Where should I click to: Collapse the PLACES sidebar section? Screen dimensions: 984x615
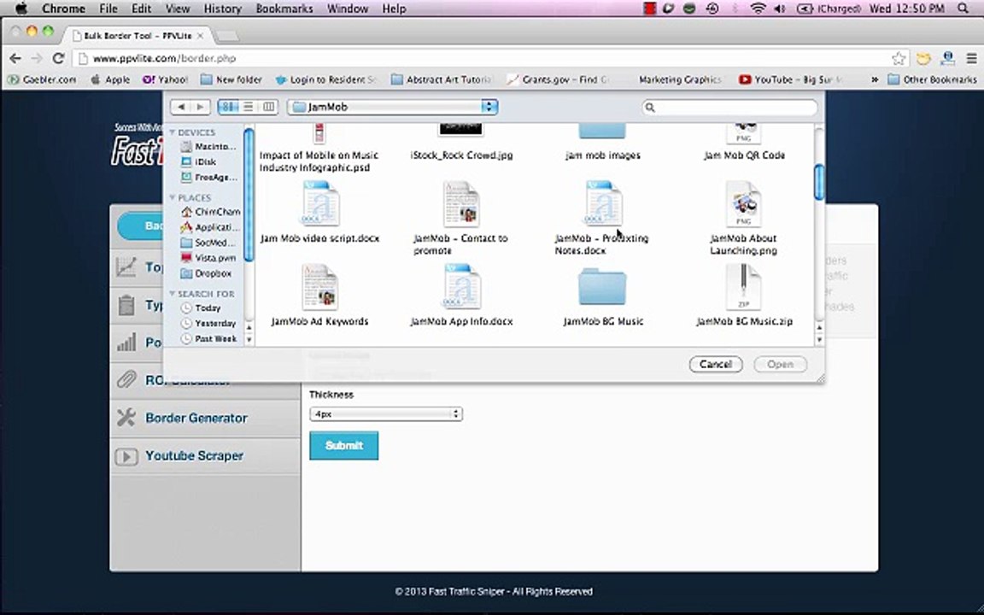(173, 197)
